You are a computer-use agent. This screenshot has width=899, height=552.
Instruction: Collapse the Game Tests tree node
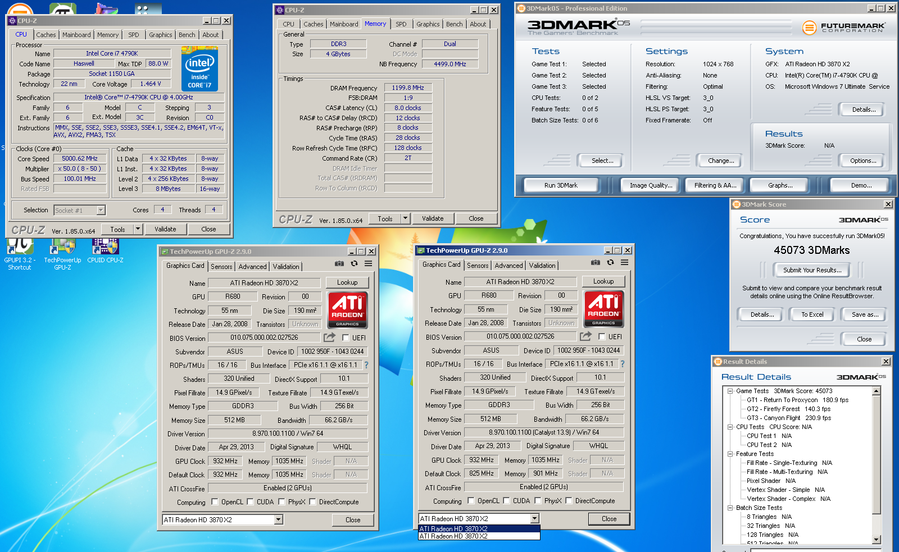click(730, 391)
